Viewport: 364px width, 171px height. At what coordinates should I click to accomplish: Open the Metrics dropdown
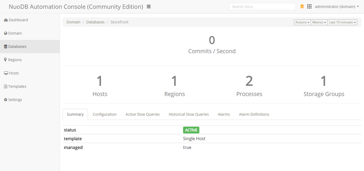pos(319,22)
